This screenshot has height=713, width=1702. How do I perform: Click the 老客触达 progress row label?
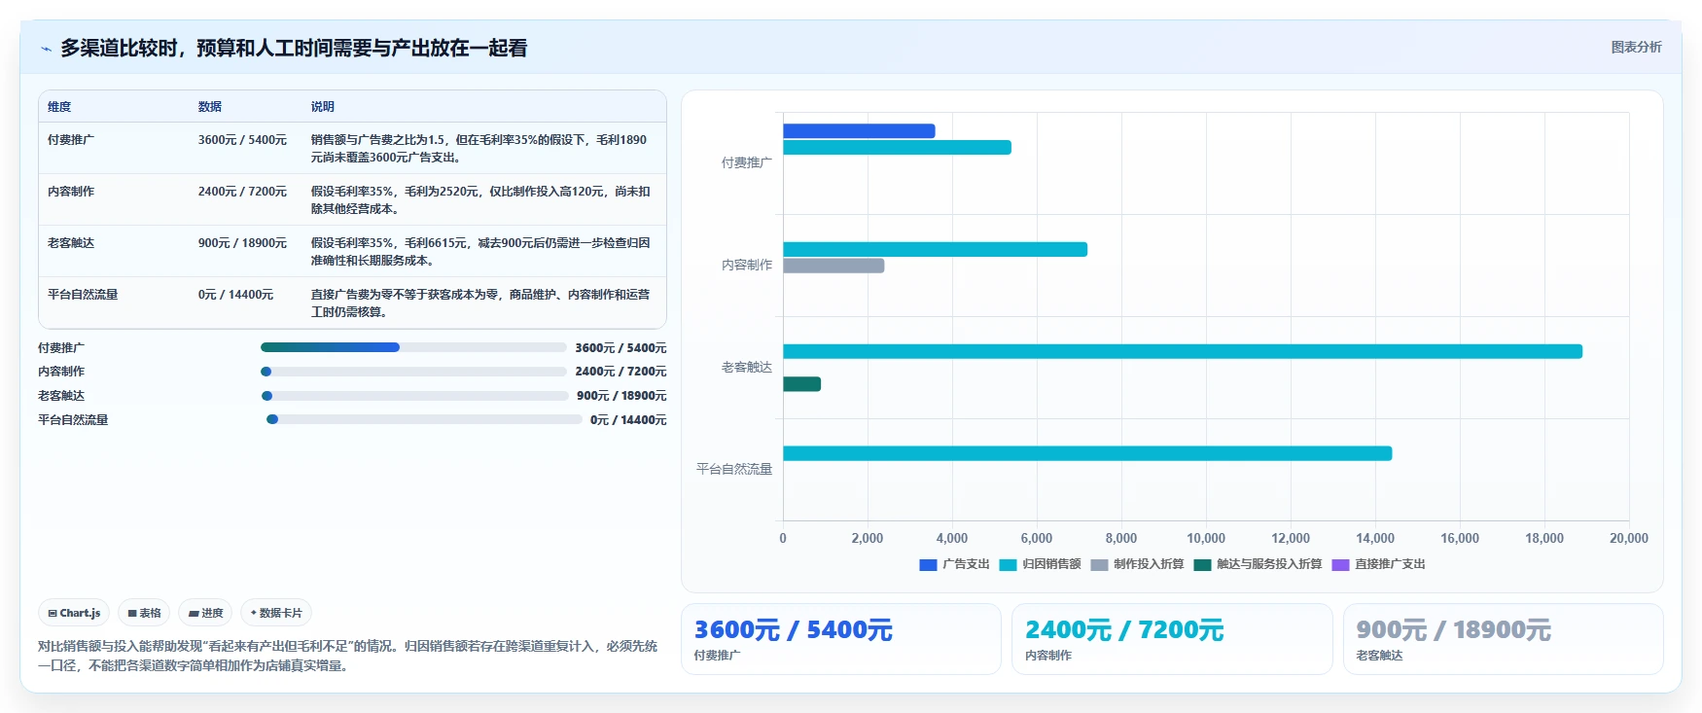[61, 396]
